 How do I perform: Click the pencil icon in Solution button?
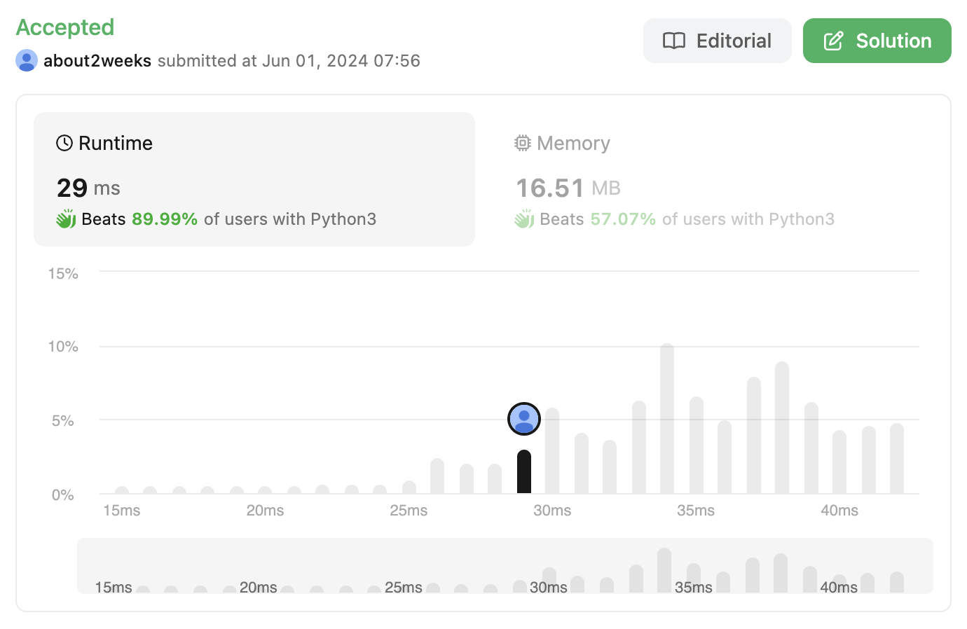click(833, 41)
